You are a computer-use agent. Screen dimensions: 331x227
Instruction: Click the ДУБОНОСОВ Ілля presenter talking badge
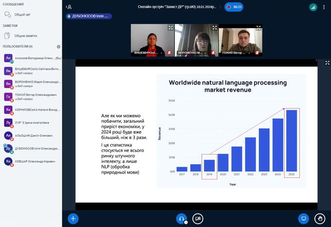click(89, 16)
